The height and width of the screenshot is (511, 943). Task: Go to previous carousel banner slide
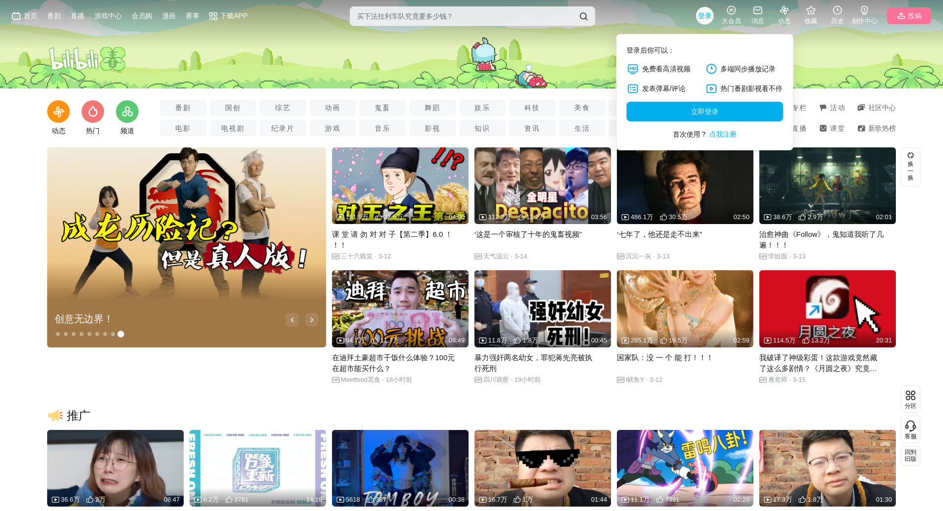292,320
